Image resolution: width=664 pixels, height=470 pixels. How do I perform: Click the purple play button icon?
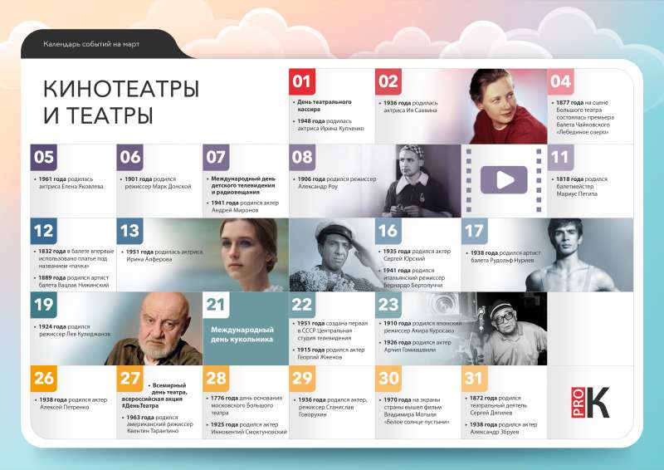tap(503, 180)
